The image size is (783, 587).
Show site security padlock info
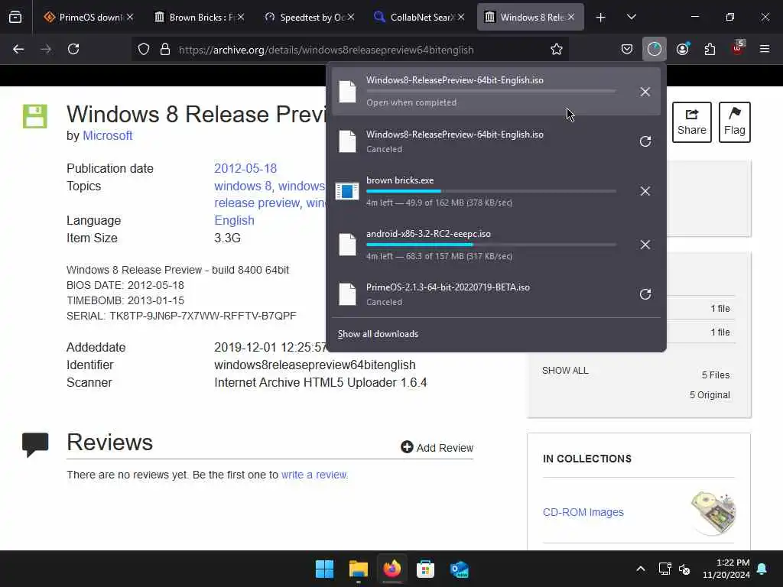coord(165,50)
